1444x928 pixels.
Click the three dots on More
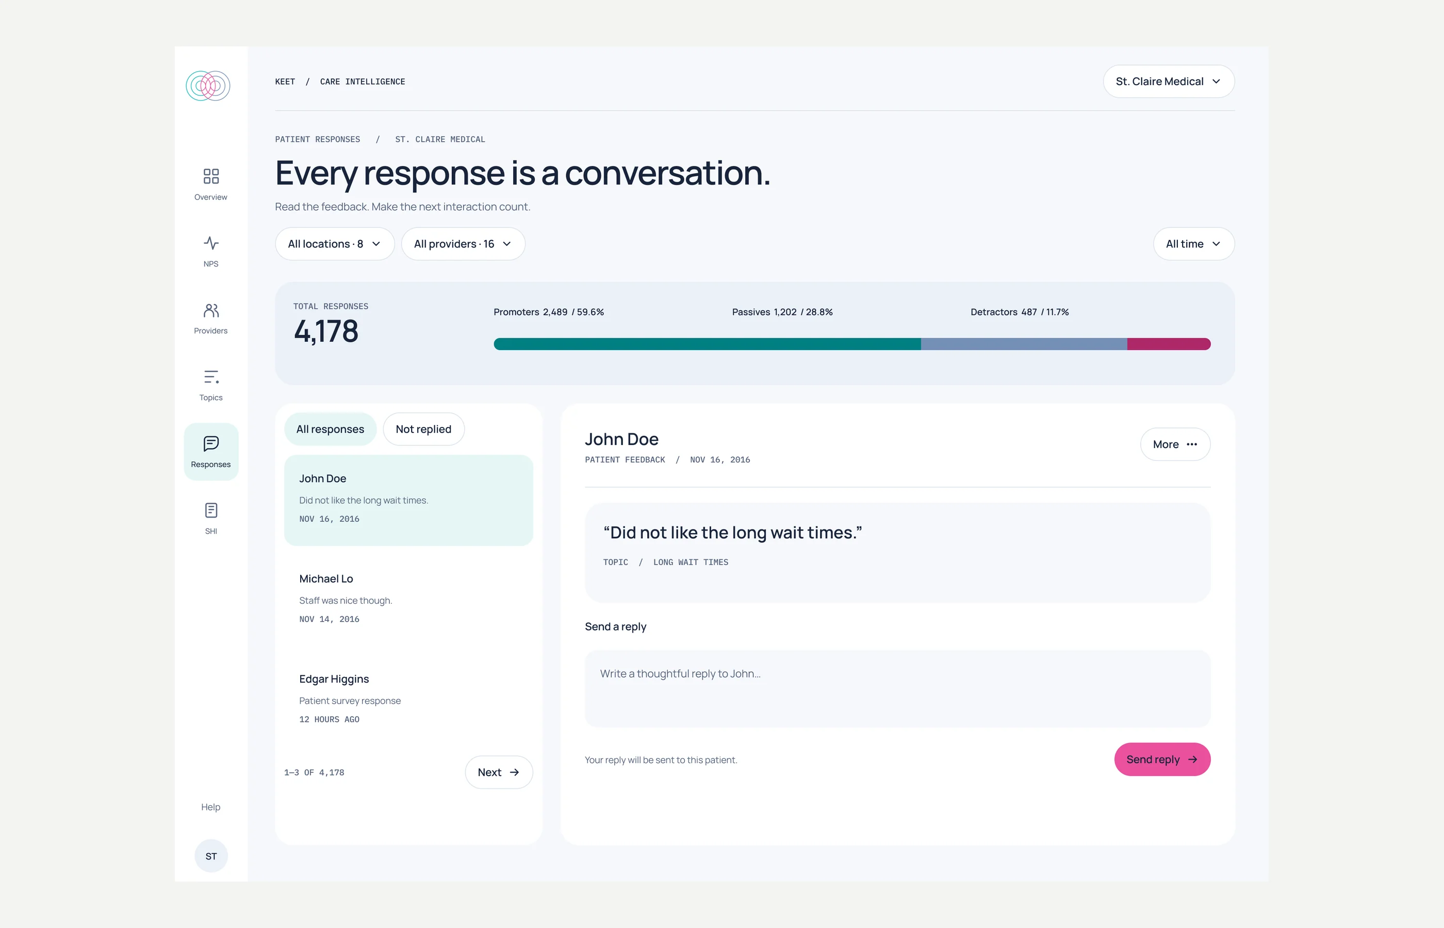pyautogui.click(x=1191, y=444)
